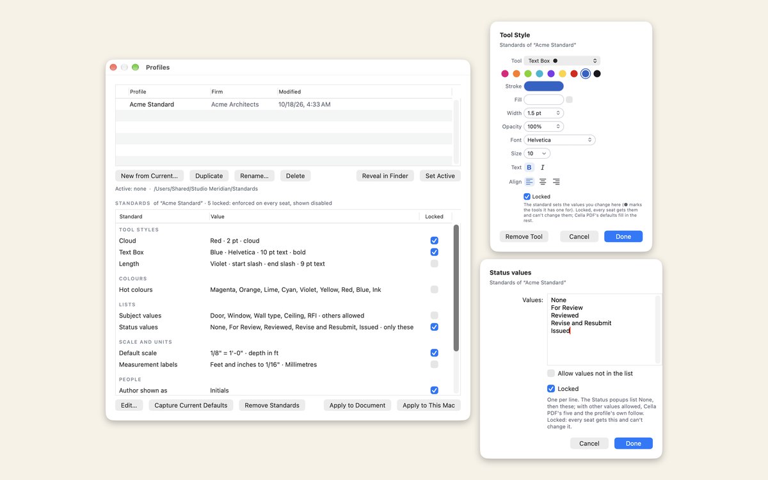
Task: Pick the orange hot colour dot
Action: pos(516,74)
